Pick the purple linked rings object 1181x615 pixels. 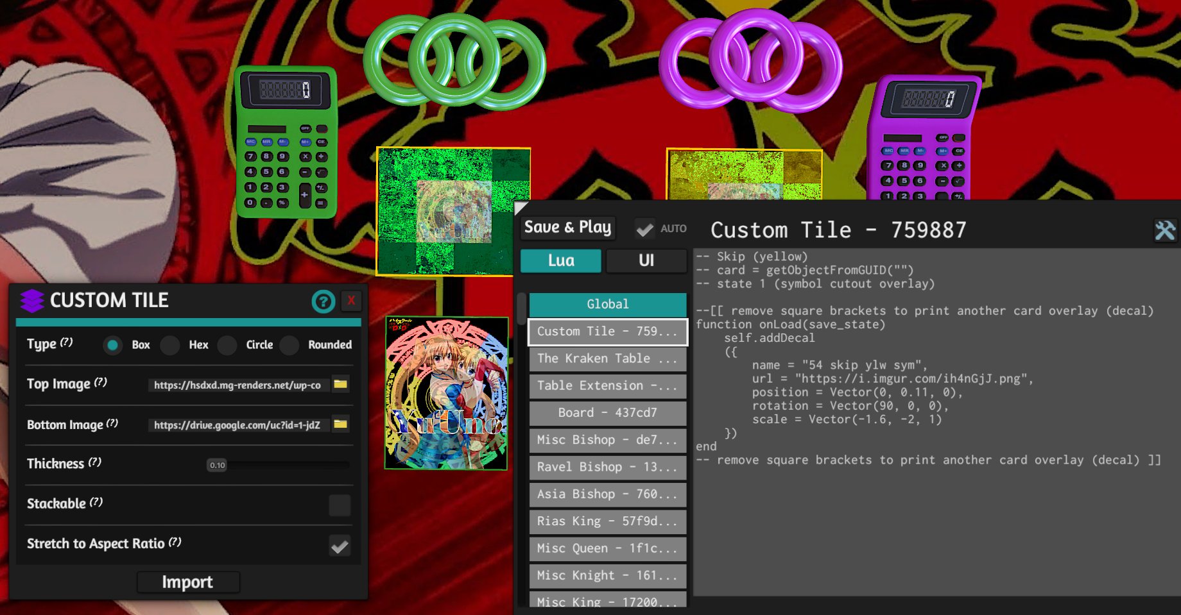click(x=751, y=60)
